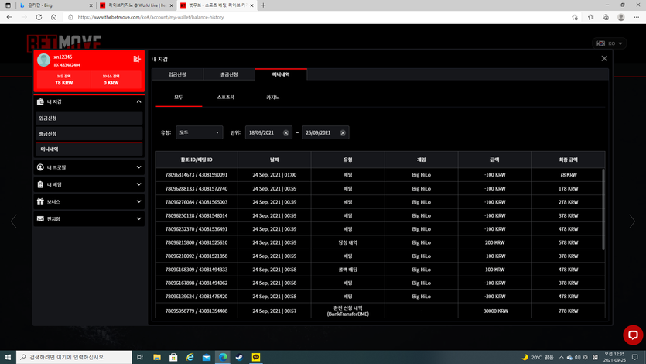Open 출금신청 in the sidebar menu
The height and width of the screenshot is (364, 646).
(89, 134)
